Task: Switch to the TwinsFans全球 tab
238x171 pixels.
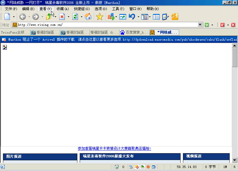Action: coord(15,32)
